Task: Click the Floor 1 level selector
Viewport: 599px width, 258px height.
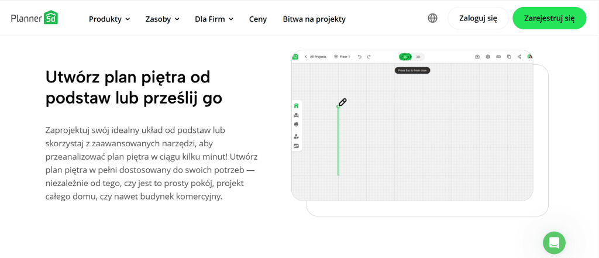Action: pos(342,57)
